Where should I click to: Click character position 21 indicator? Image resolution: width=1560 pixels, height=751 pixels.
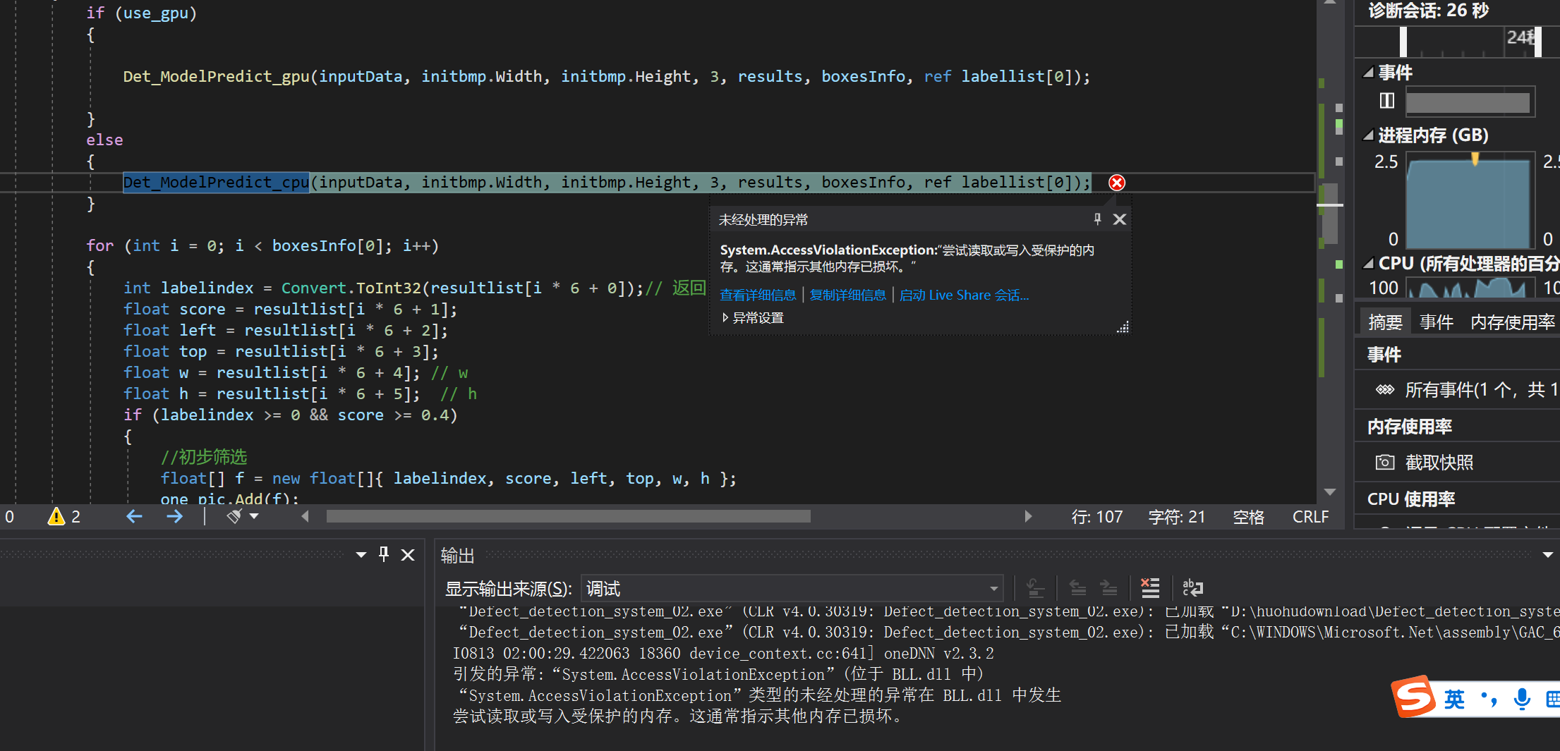pyautogui.click(x=1177, y=517)
